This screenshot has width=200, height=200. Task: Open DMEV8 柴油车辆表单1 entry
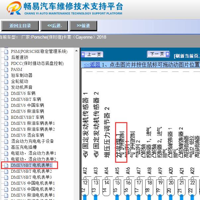pyautogui.click(x=33, y=123)
